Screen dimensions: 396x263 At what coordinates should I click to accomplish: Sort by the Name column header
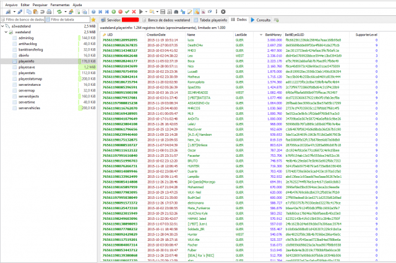click(x=210, y=35)
